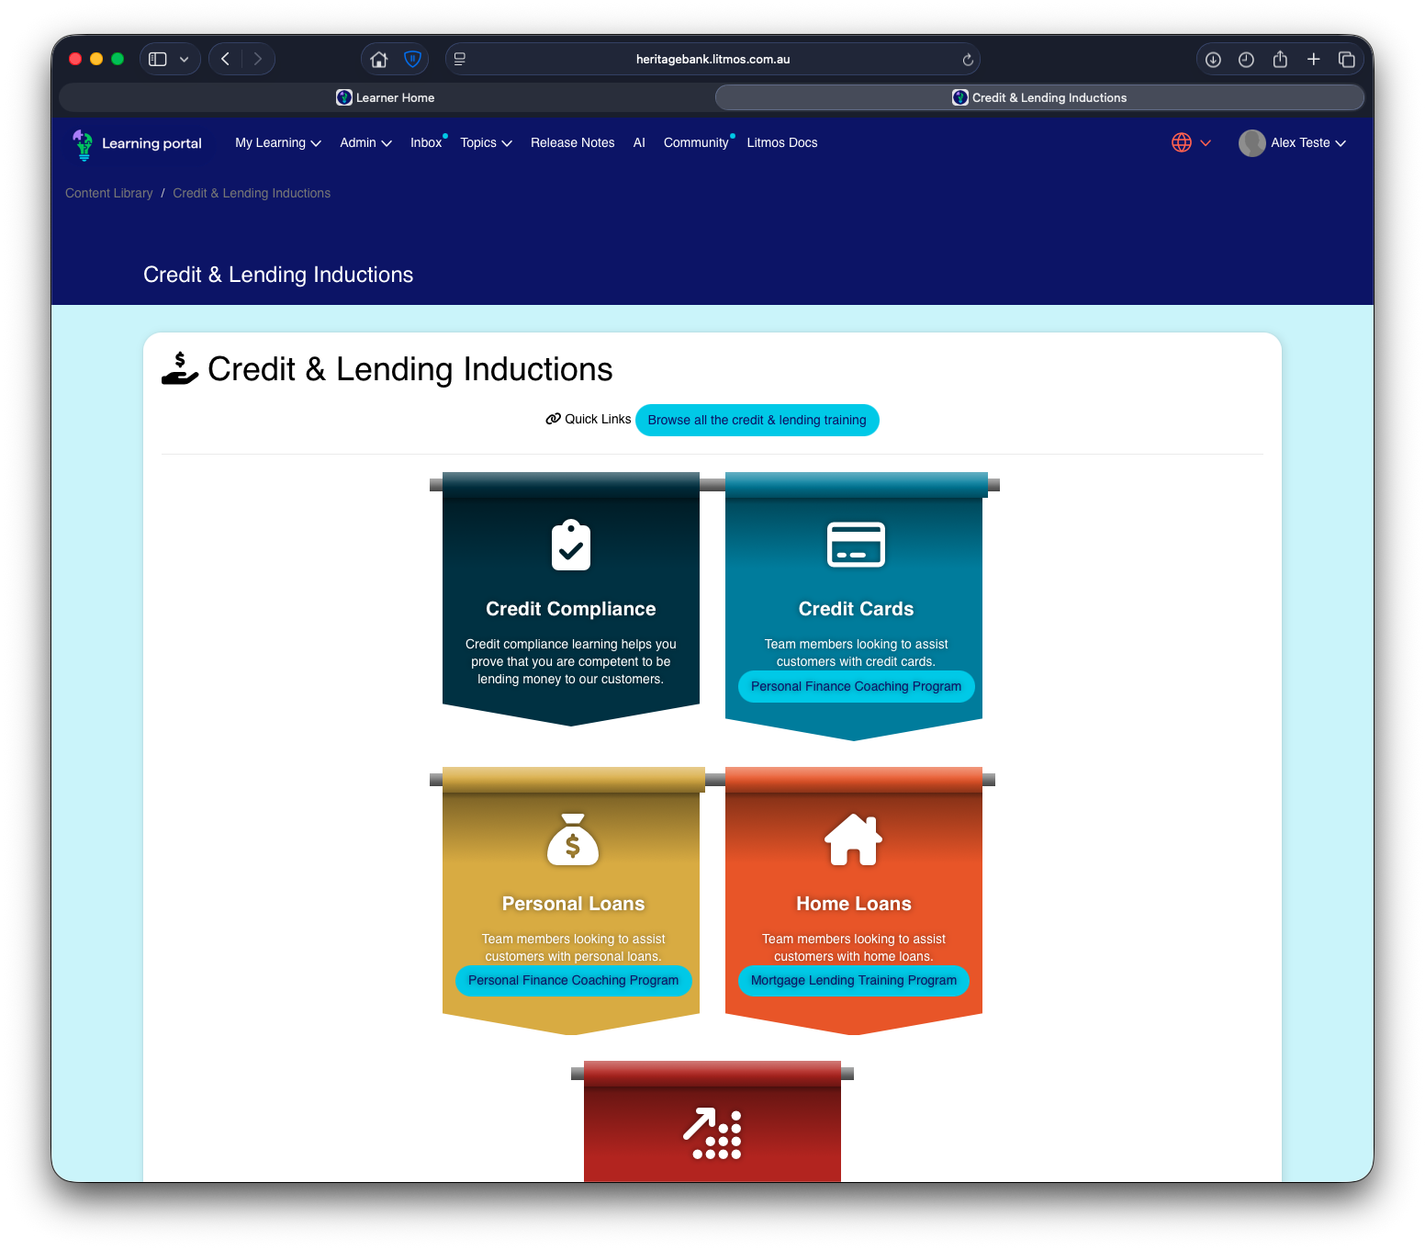
Task: Select the money bag icon on Personal Loans
Action: 572,840
